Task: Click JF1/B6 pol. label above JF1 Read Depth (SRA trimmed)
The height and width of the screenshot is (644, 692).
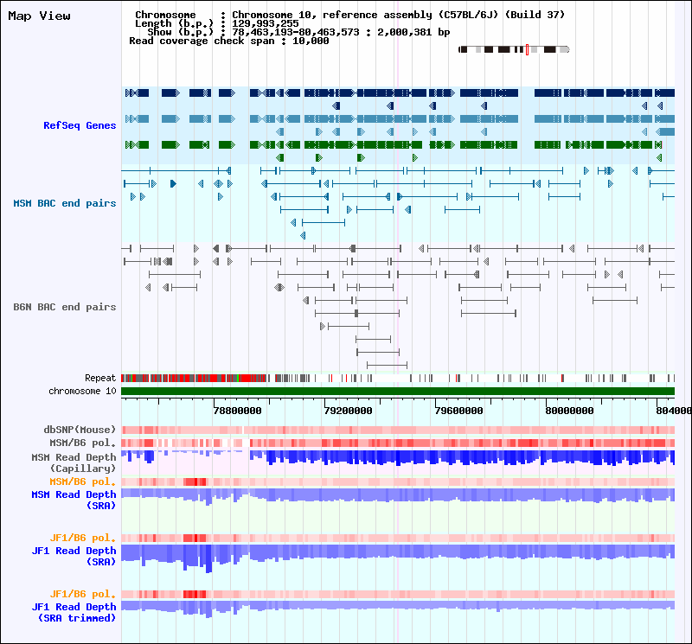Action: (x=82, y=594)
